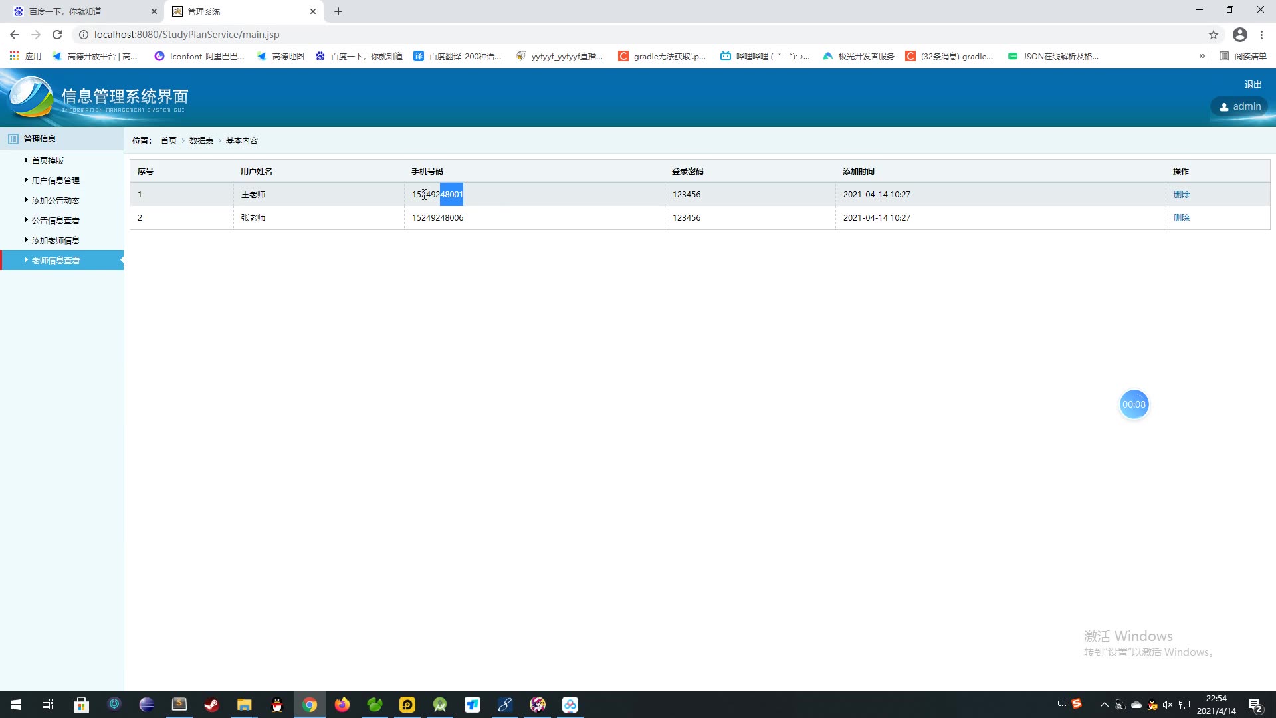Click the browser reload page icon
1276x718 pixels.
pyautogui.click(x=57, y=35)
